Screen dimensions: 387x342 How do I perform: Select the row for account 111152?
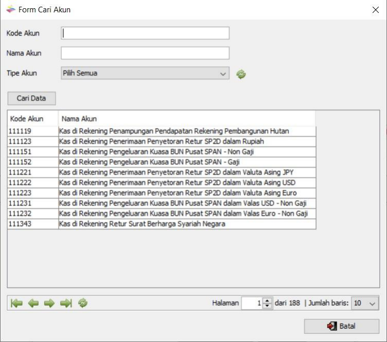coord(33,162)
